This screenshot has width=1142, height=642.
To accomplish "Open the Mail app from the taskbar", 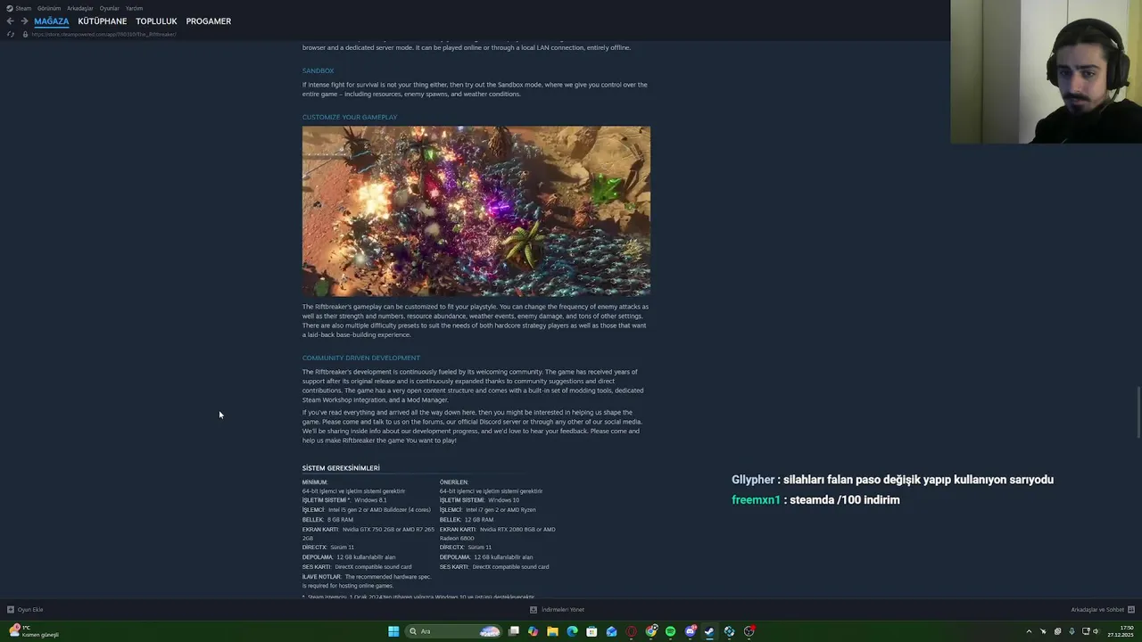I will point(611,631).
